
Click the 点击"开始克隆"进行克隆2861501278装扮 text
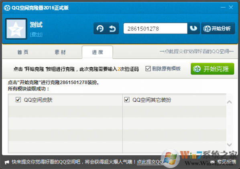click(x=54, y=82)
